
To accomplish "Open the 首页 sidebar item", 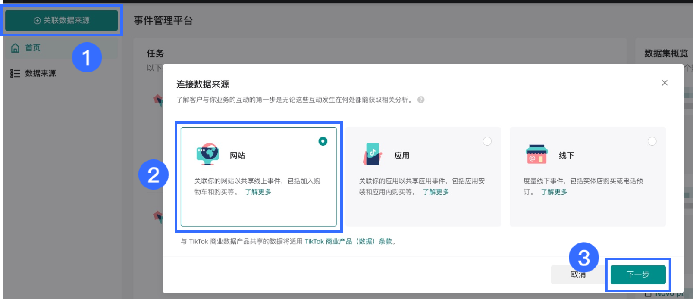I will click(60, 48).
